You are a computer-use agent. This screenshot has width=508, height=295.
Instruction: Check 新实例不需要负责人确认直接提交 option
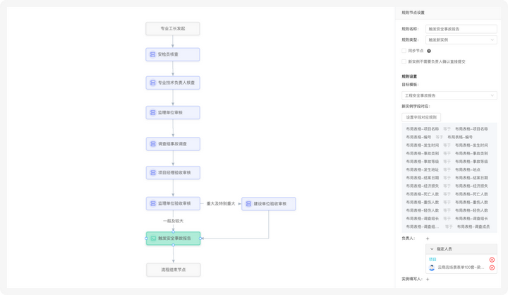click(x=403, y=61)
